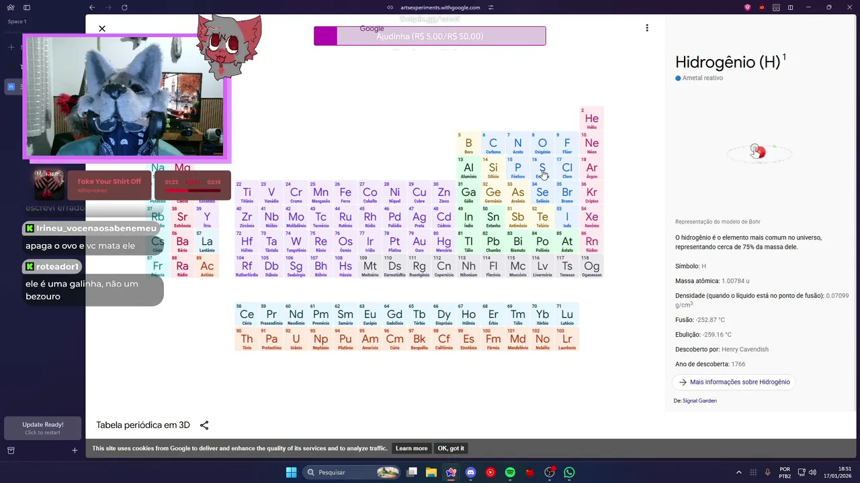Open the red uBlock extension icon
Image resolution: width=860 pixels, height=483 pixels.
(762, 7)
